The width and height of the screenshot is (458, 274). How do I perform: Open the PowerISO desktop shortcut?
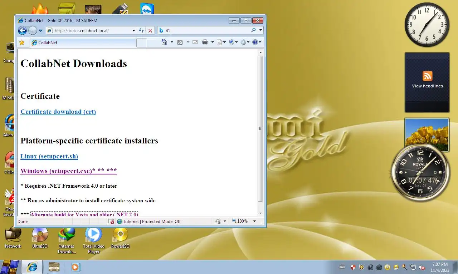pos(120,238)
